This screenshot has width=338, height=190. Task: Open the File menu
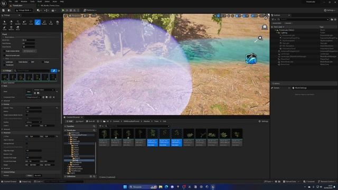(x=10, y=2)
